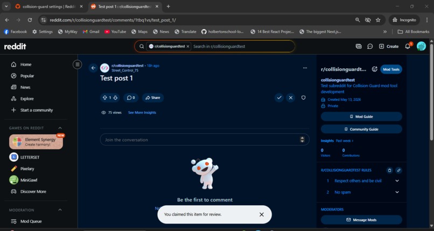
Task: Collapse the left sidebar with hamburger button
Action: [77, 64]
